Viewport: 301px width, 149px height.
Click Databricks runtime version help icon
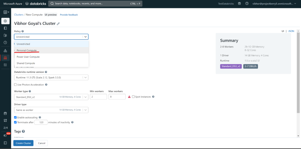pos(46,72)
